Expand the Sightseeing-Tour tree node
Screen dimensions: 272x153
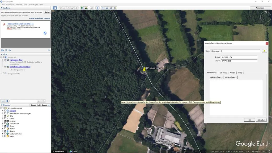pyautogui.click(x=3, y=60)
